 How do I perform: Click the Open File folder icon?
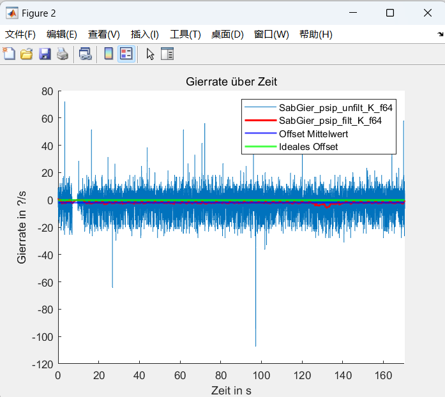(x=26, y=54)
